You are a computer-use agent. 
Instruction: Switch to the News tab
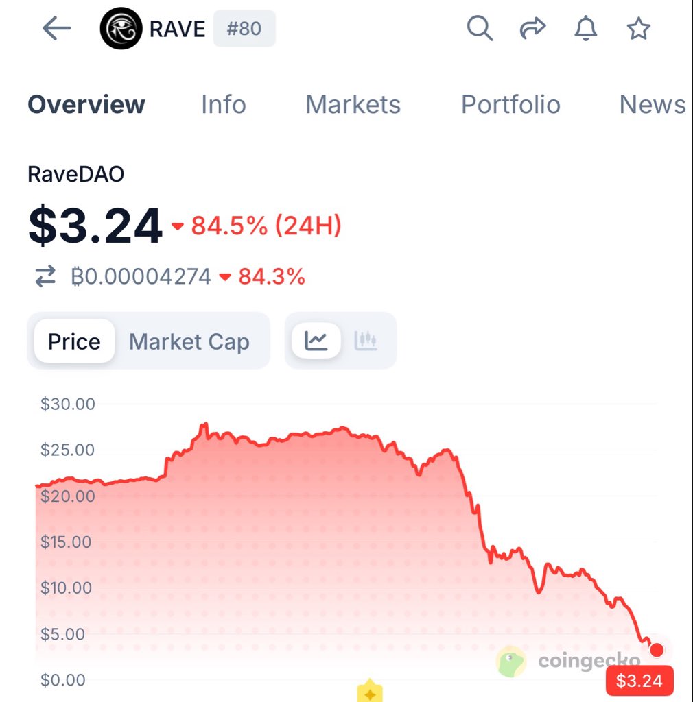tap(652, 105)
